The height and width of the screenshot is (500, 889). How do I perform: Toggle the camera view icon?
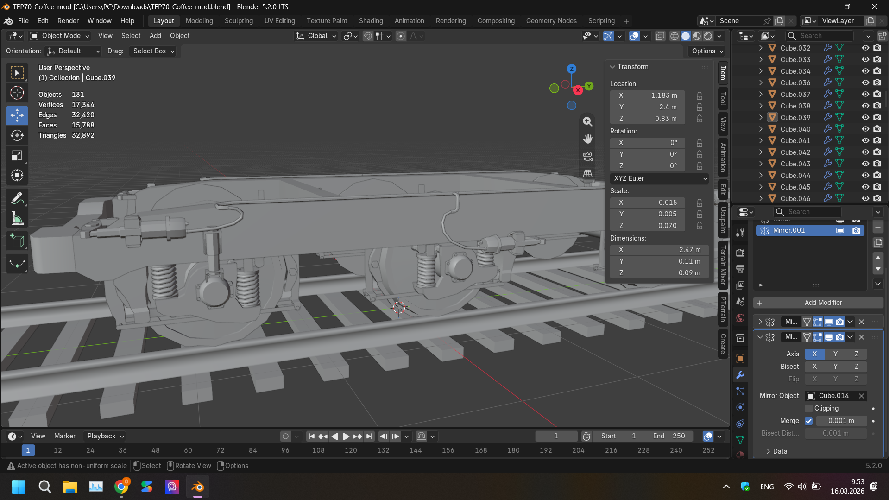tap(587, 156)
